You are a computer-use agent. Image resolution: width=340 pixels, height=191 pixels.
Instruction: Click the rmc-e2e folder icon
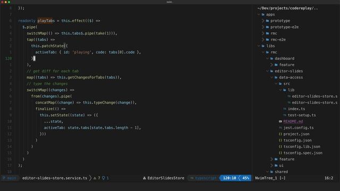point(267,40)
